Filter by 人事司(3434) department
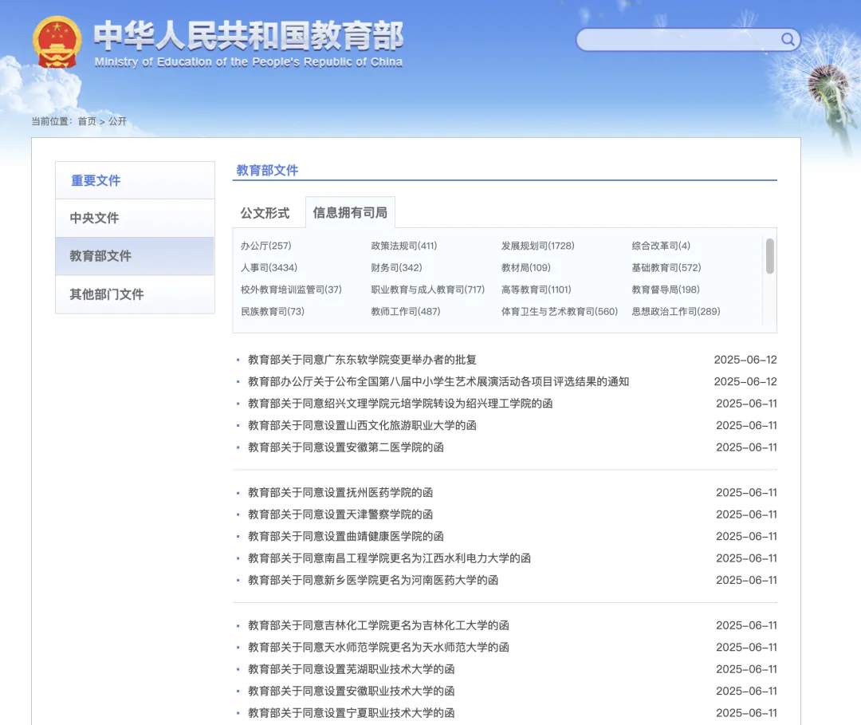This screenshot has height=725, width=861. pos(269,267)
